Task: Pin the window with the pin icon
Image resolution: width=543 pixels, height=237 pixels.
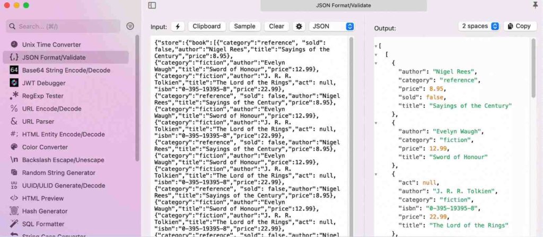Action: click(536, 5)
